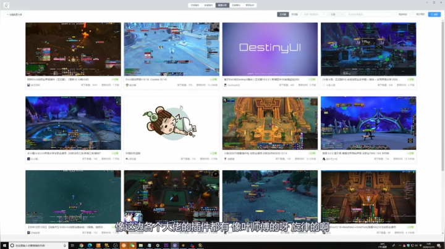Screen dimensions: 445x249
Task: Open the gear Settings icon in the taskbar
Action: click(x=158, y=245)
